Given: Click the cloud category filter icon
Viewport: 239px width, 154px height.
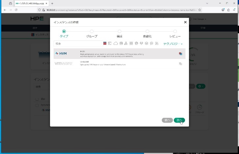Looking at the screenshot, I should 116,43.
